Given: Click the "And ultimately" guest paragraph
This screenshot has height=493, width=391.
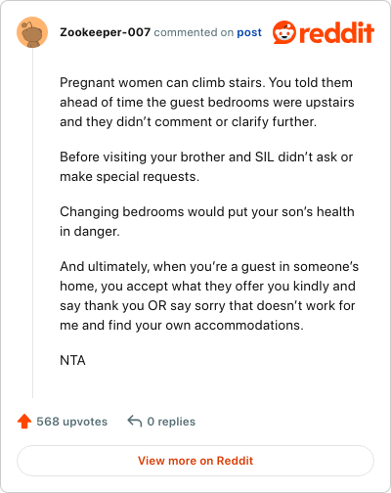Looking at the screenshot, I should pos(209,295).
